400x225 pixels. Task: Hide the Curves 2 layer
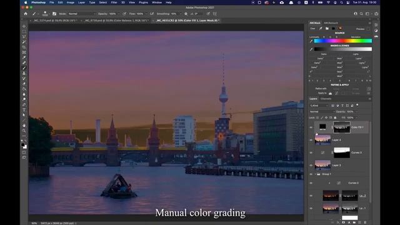[x=311, y=183]
